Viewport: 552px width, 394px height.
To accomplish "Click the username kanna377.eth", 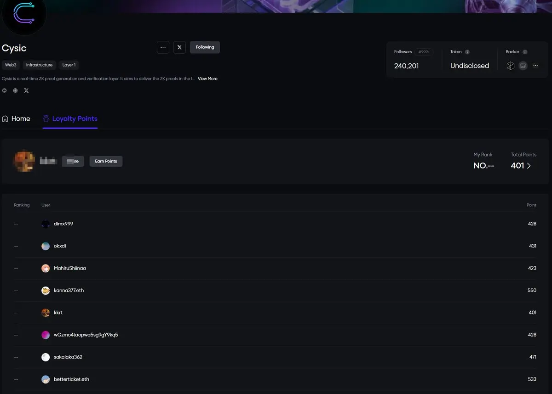I will (69, 291).
